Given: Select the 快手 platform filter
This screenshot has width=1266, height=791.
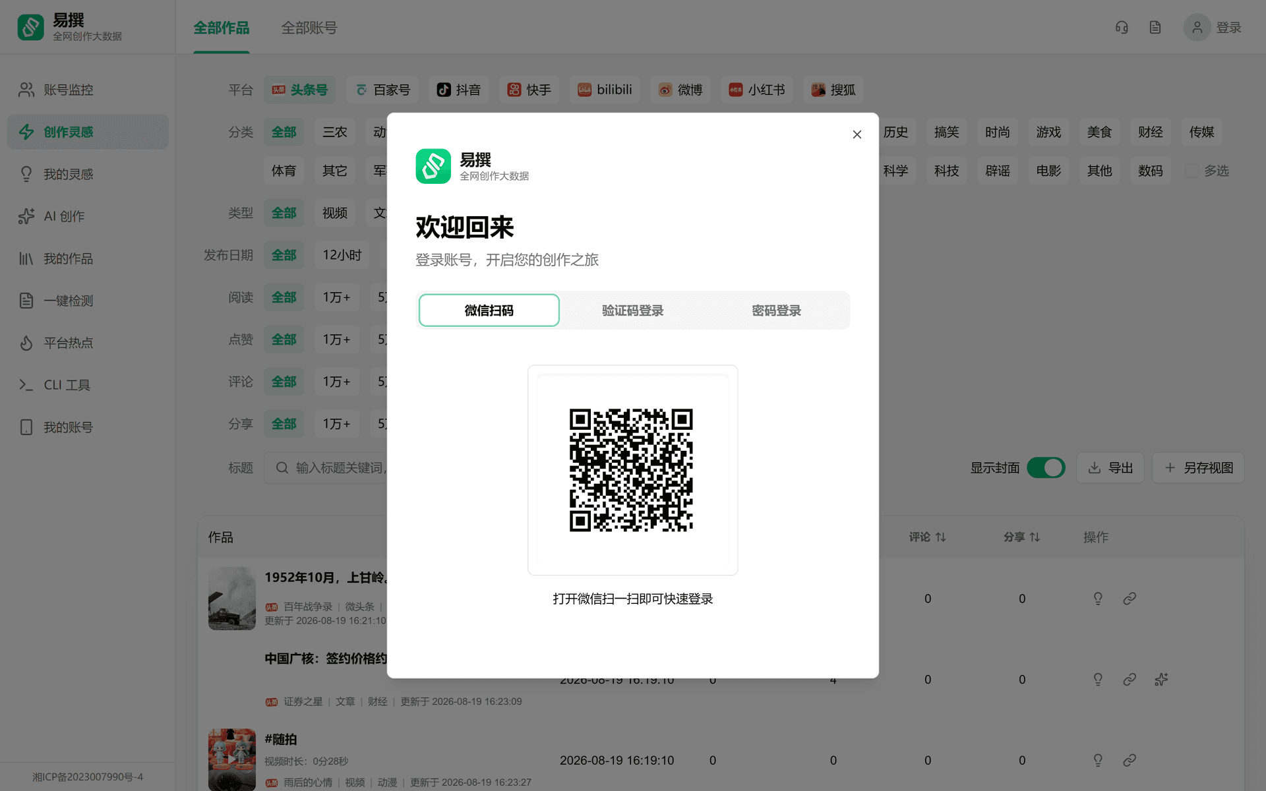Looking at the screenshot, I should [529, 90].
